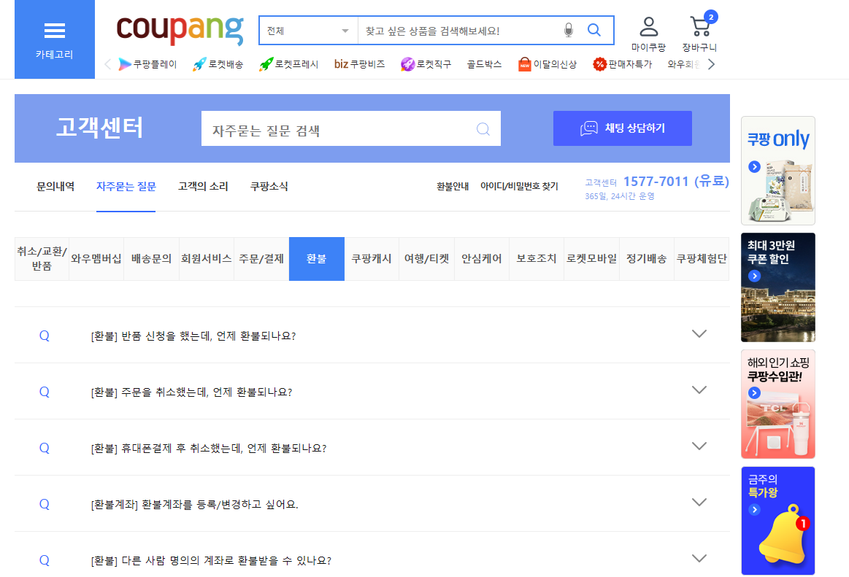Click the Q icon of 주문을 취소했는데 question

pos(45,392)
